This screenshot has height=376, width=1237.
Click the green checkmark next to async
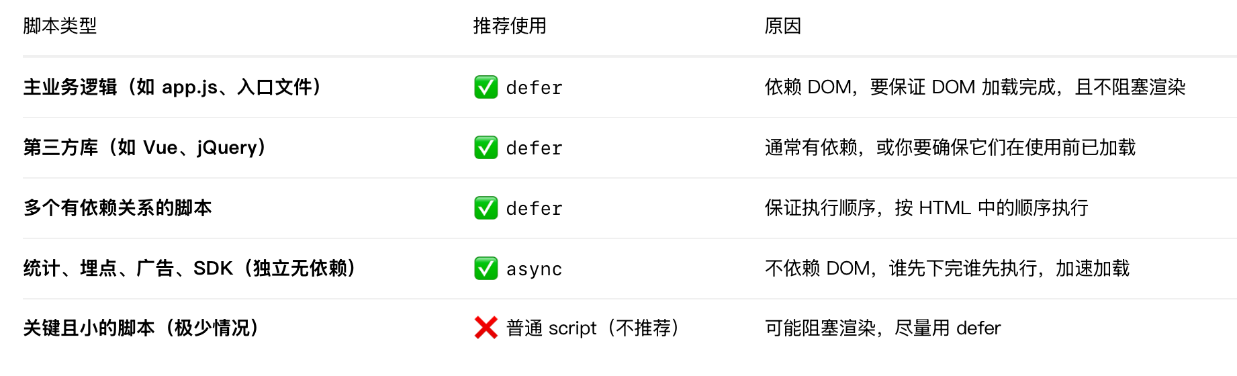pyautogui.click(x=486, y=269)
